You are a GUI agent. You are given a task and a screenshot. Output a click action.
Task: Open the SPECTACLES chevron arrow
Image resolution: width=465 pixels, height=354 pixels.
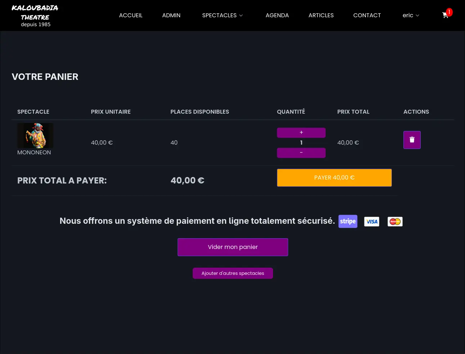click(241, 16)
